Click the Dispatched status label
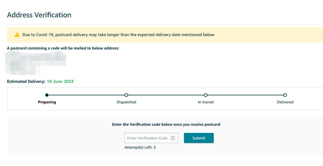 pos(126,102)
